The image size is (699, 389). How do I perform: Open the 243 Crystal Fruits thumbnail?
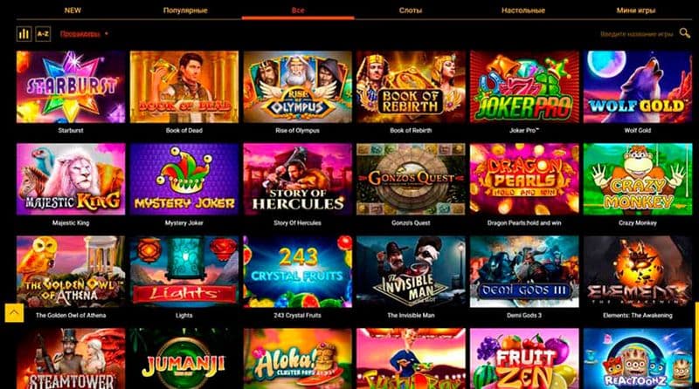click(297, 272)
